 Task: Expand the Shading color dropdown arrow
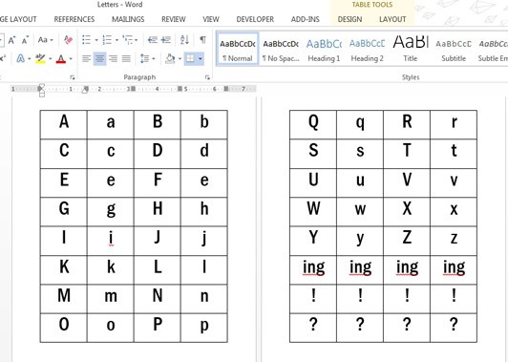(180, 59)
